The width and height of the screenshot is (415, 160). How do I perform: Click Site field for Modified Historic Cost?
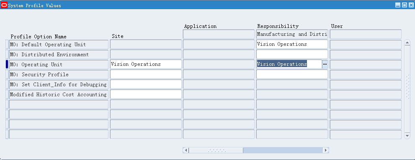click(x=146, y=94)
